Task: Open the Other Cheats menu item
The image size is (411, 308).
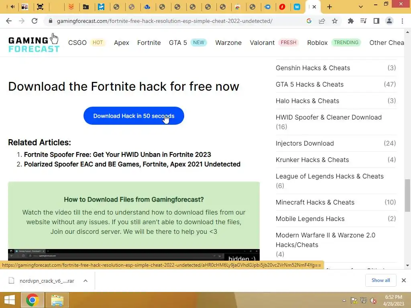Action: (387, 43)
